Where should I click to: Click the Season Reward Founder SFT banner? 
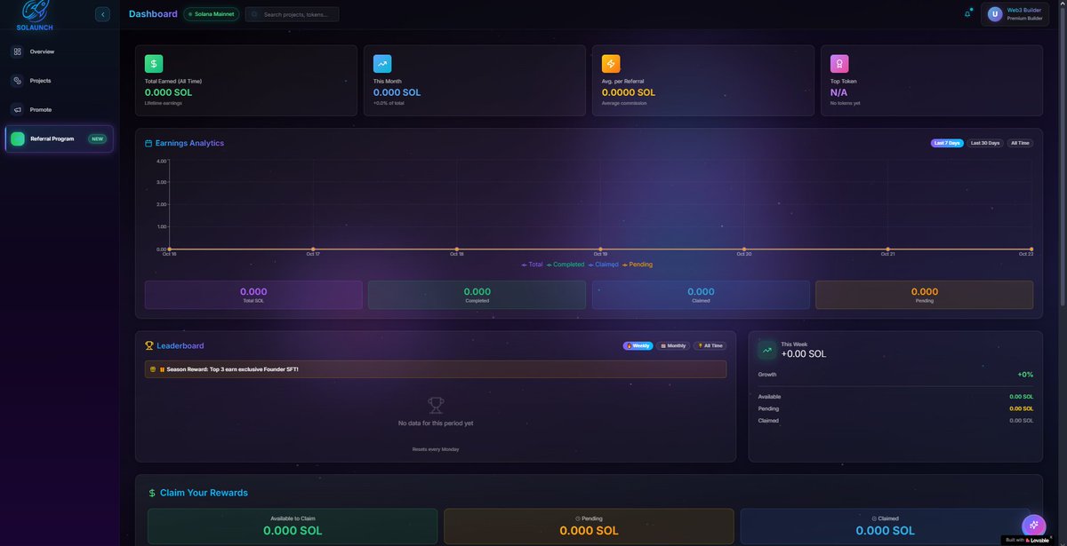point(436,368)
